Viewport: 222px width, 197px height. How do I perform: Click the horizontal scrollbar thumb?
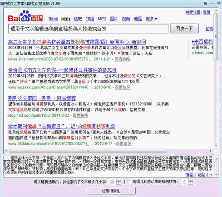pos(88,151)
